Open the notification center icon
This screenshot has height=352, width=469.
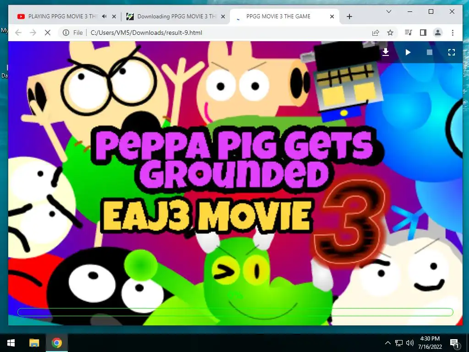454,343
